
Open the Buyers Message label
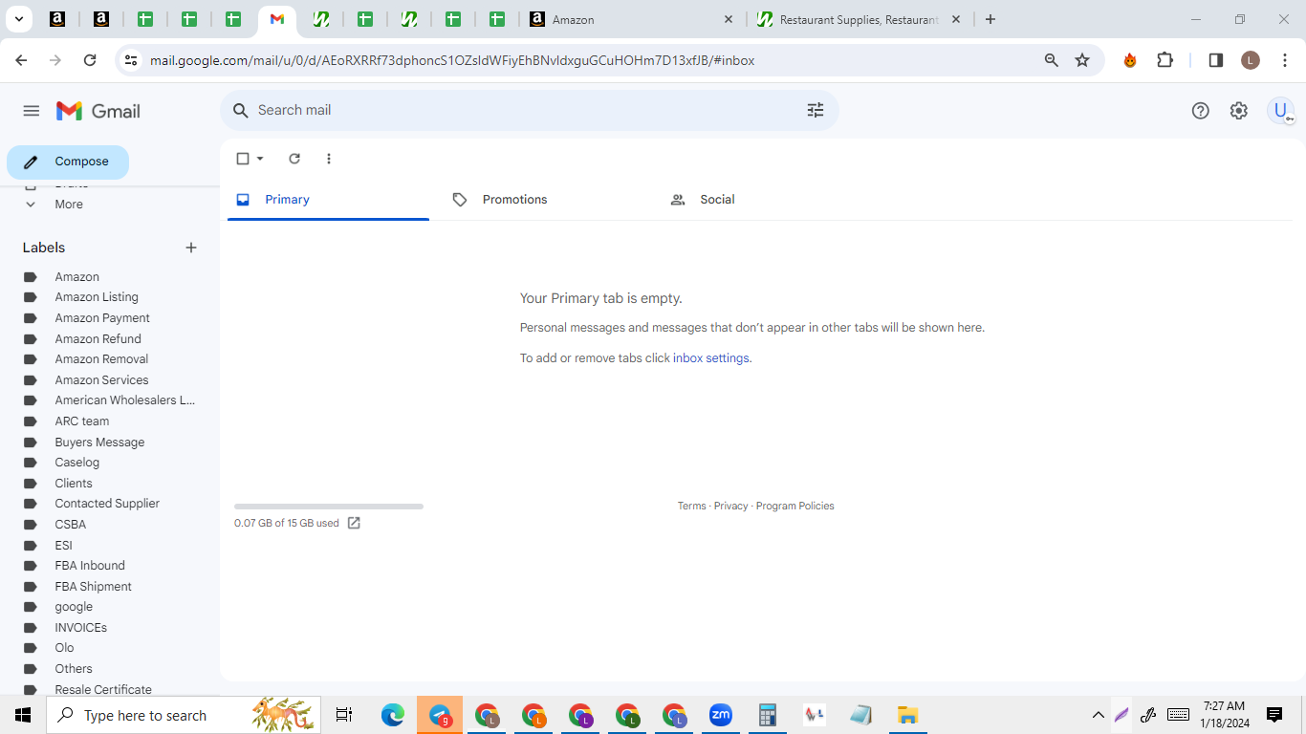click(99, 443)
